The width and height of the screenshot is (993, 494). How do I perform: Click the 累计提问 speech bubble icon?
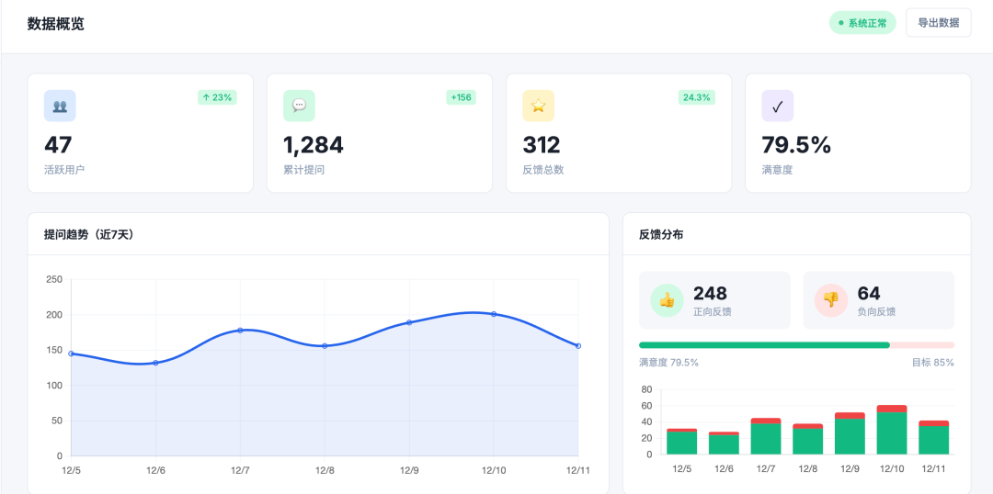click(299, 106)
